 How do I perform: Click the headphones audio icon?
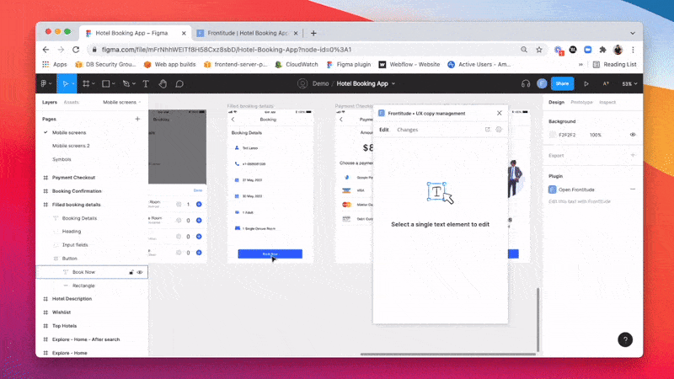tap(526, 83)
